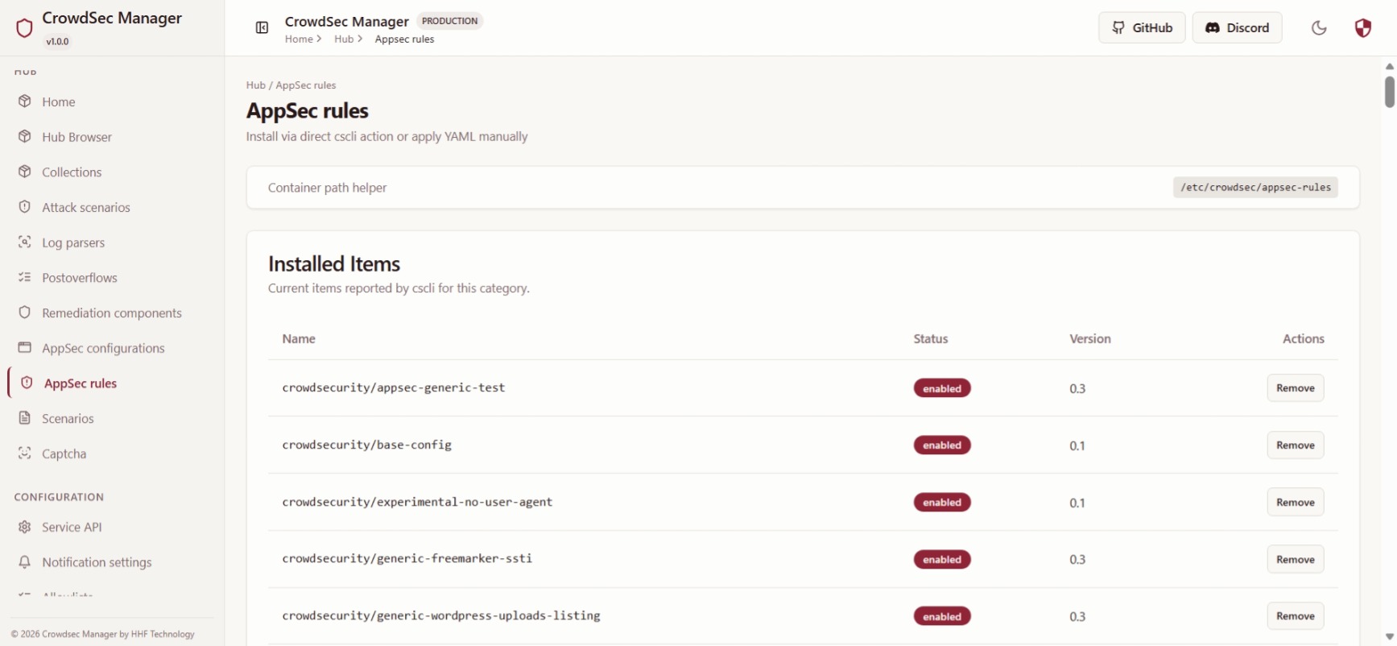Click the Collections sidebar icon

click(x=25, y=172)
